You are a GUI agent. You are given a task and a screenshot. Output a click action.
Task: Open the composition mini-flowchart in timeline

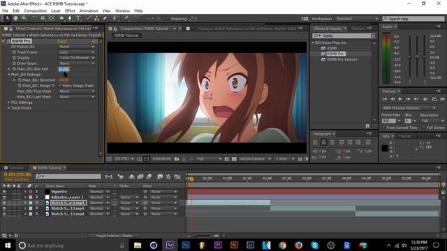[x=109, y=176]
